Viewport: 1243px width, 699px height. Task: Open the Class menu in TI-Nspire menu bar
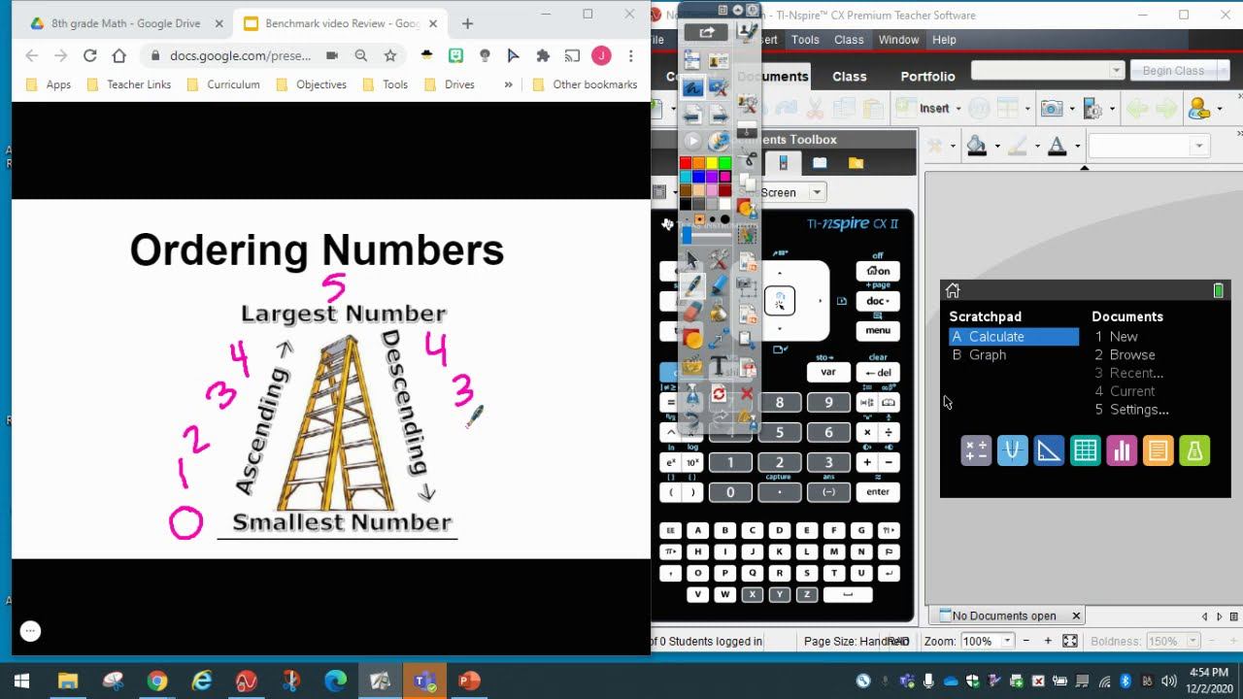point(849,40)
